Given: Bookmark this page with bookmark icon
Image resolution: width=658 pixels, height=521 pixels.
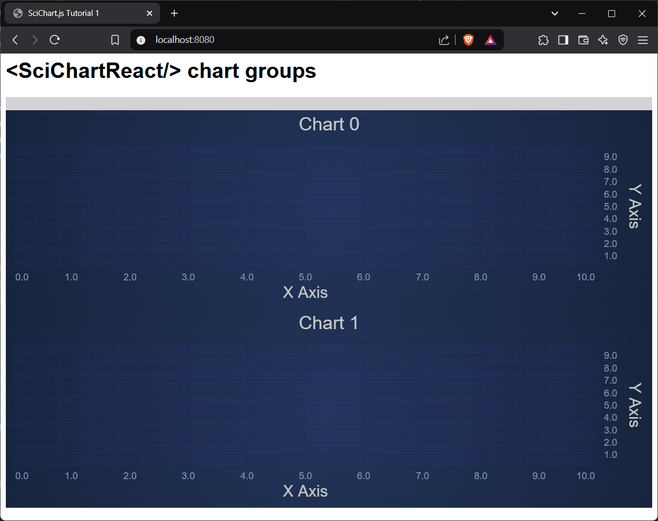Looking at the screenshot, I should (x=115, y=40).
